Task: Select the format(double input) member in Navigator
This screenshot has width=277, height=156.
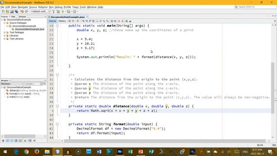Action: [x=24, y=94]
